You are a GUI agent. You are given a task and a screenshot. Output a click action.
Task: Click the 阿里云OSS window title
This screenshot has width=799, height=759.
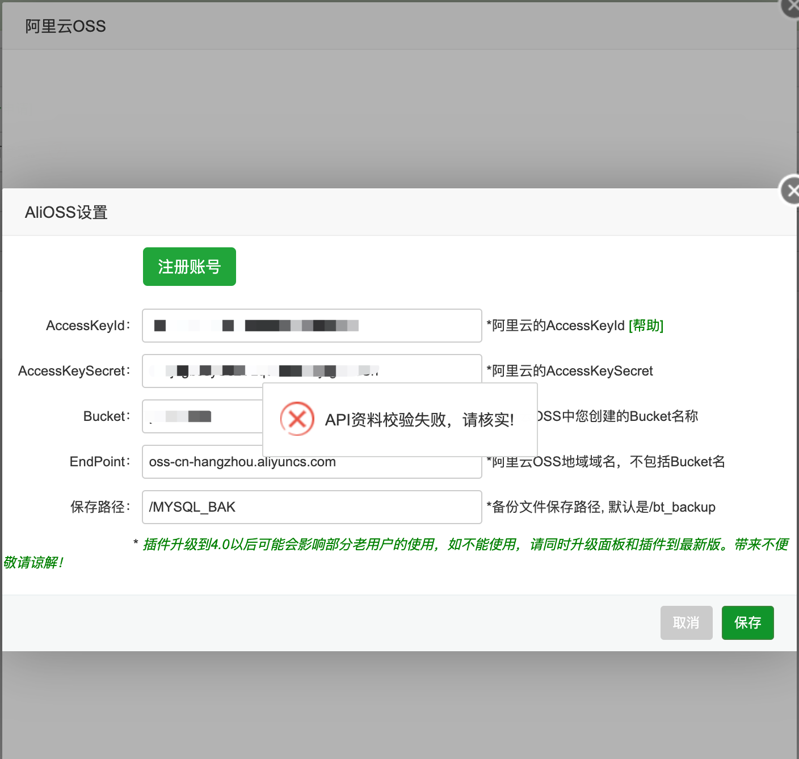tap(65, 26)
